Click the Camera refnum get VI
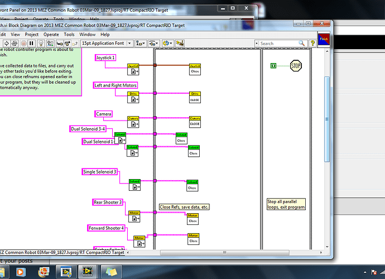Image resolution: width=385 pixels, height=279 pixels. 133,122
